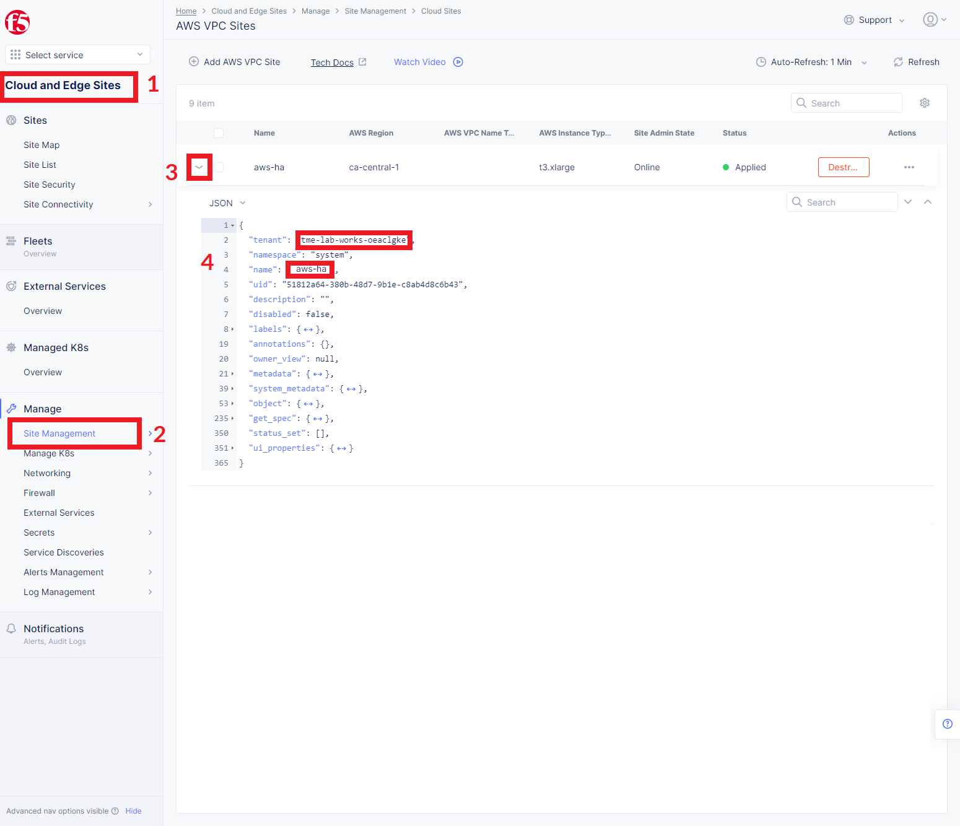Click the Manage wrench icon
The image size is (960, 826).
(11, 409)
